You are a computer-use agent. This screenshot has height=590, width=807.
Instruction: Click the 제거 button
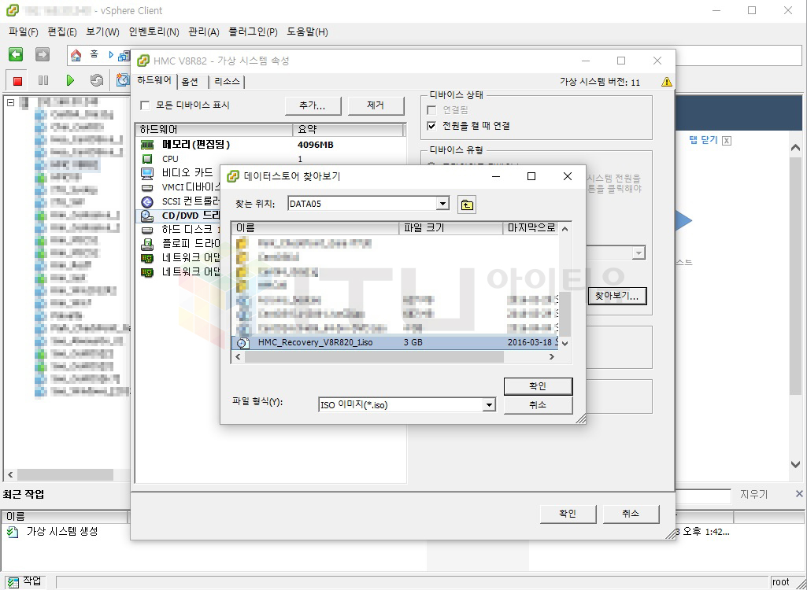click(x=376, y=105)
